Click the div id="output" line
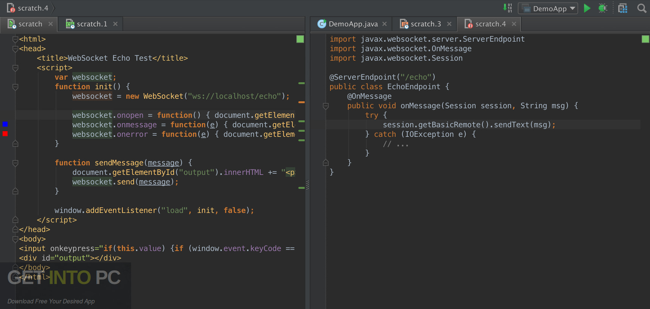 point(70,258)
